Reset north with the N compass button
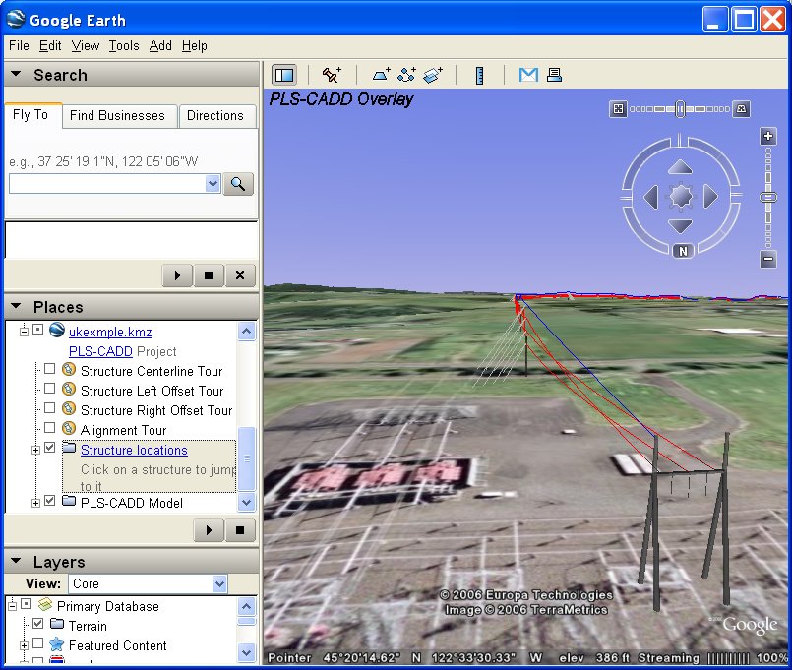 (x=683, y=251)
